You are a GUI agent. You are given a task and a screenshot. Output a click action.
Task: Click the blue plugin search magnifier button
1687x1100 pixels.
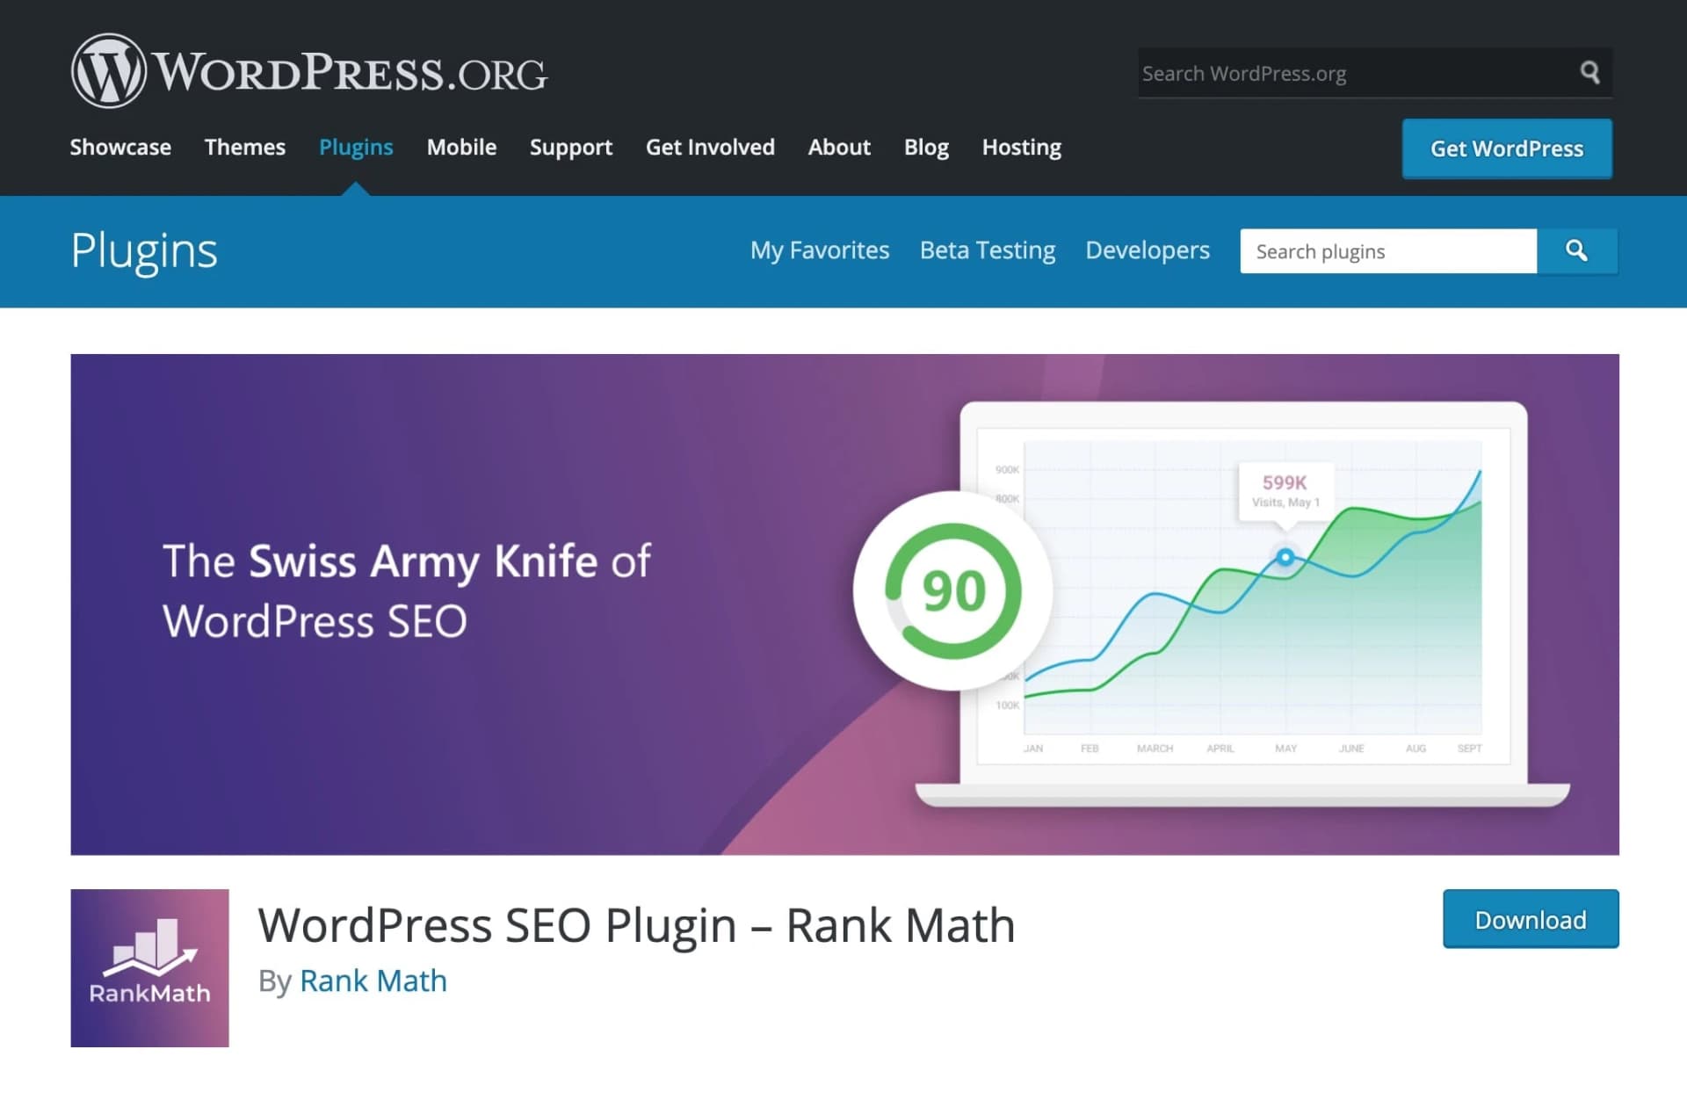1576,251
